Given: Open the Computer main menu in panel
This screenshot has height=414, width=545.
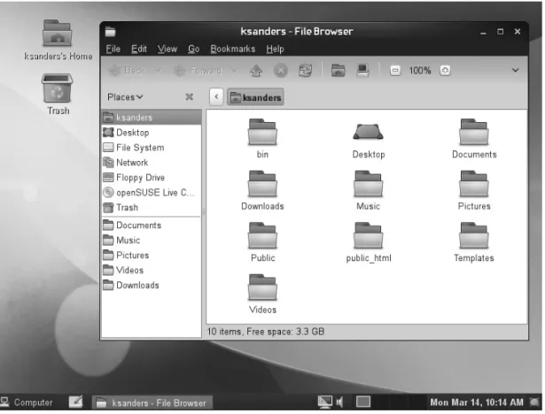Looking at the screenshot, I should pos(27,404).
